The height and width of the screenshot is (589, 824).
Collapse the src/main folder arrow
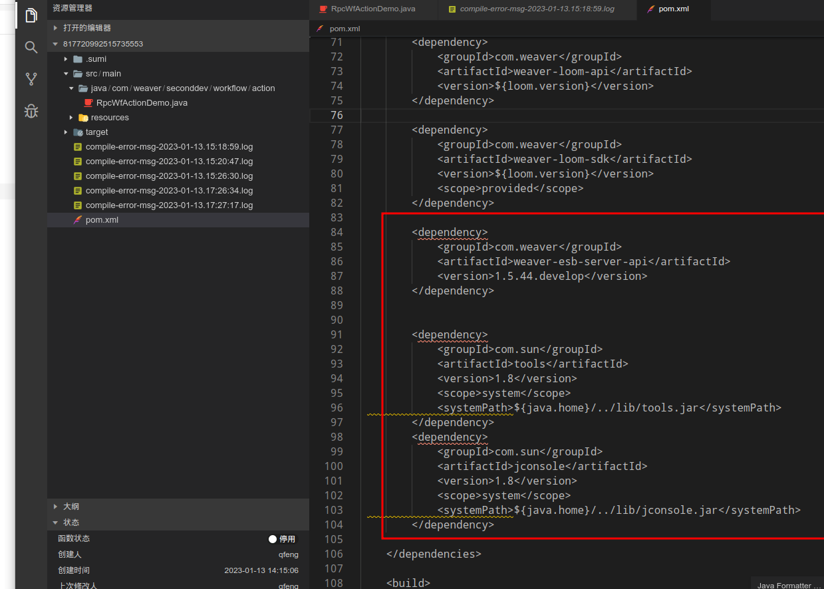point(66,74)
